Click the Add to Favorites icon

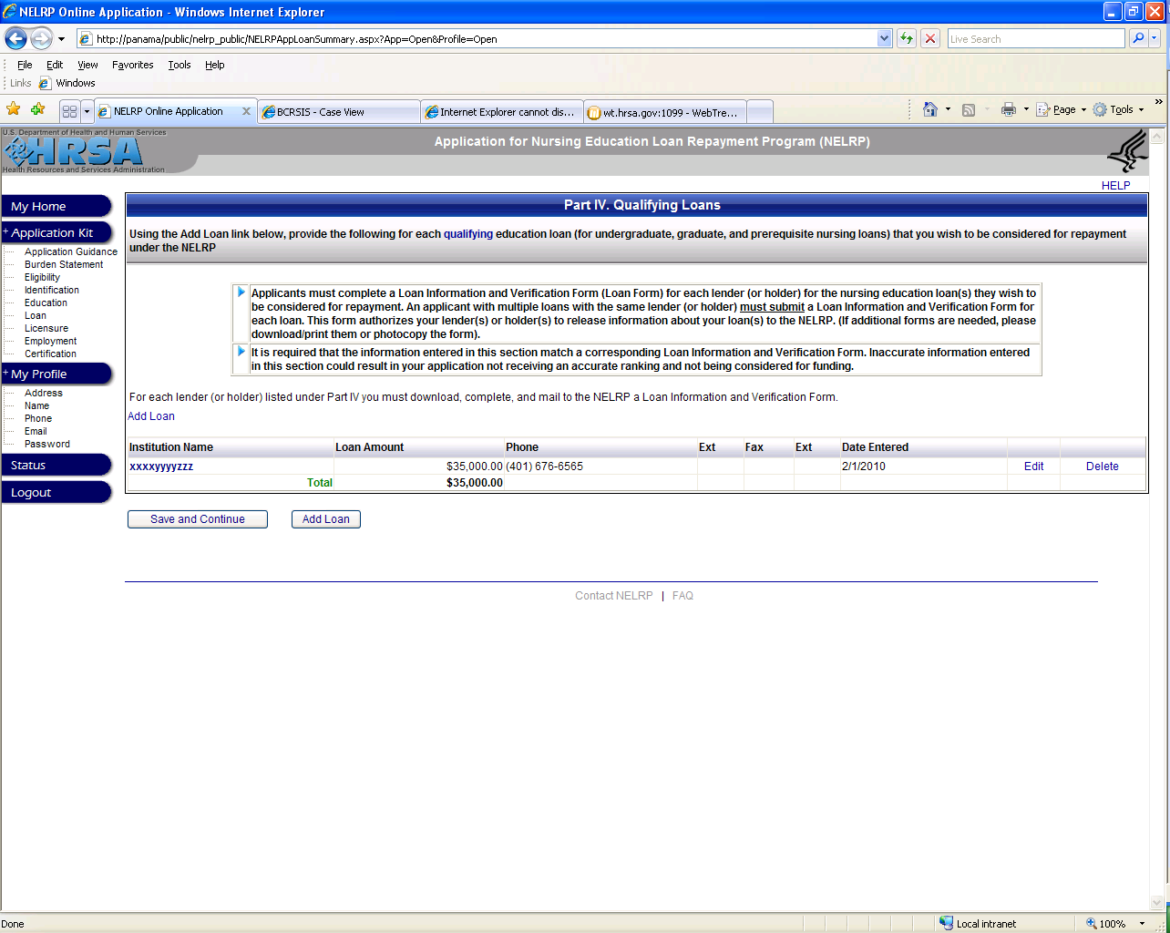[37, 109]
